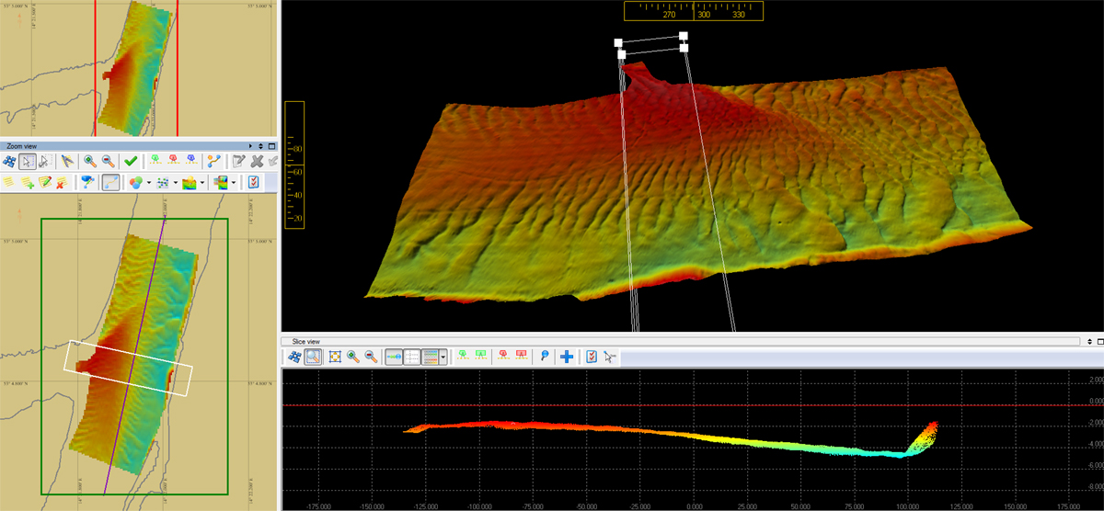Click the blue plus icon in Slice view toolbar

tap(567, 357)
